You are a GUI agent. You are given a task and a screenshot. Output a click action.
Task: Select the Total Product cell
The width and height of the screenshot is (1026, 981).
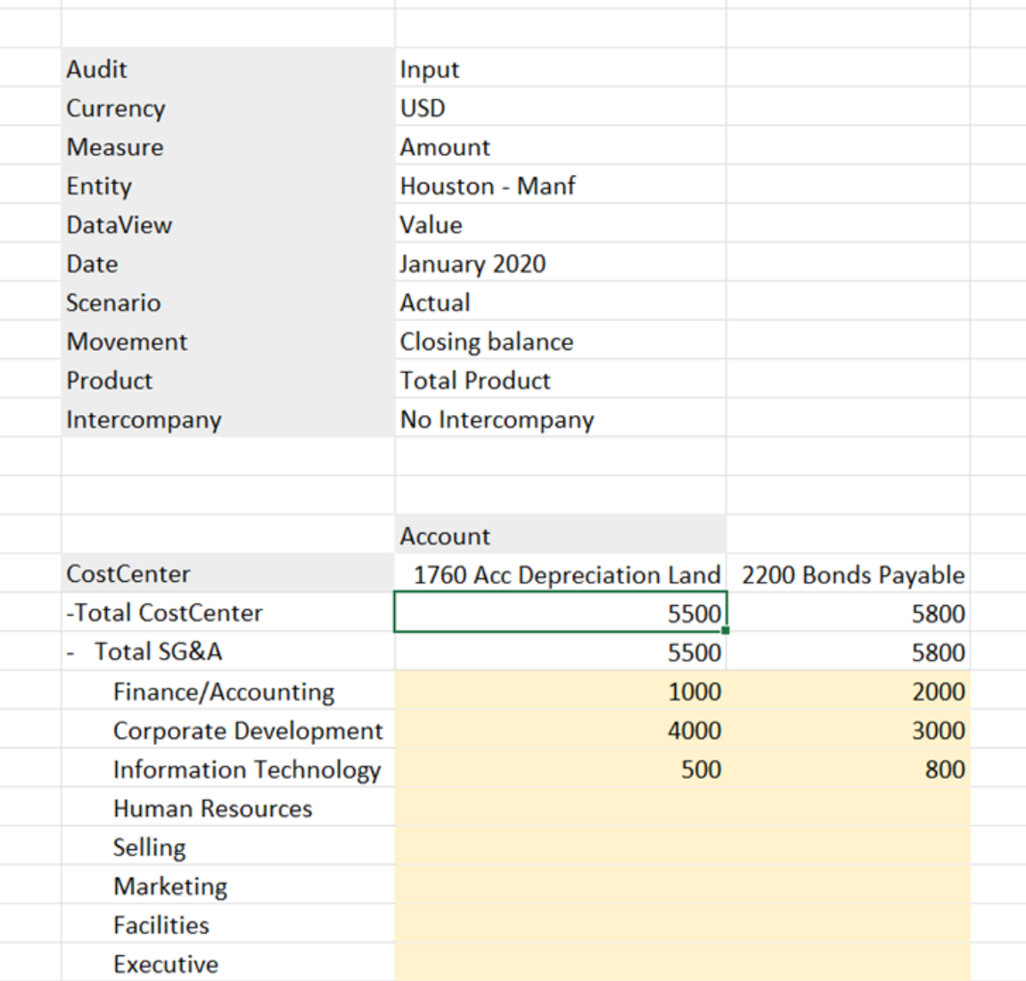560,379
